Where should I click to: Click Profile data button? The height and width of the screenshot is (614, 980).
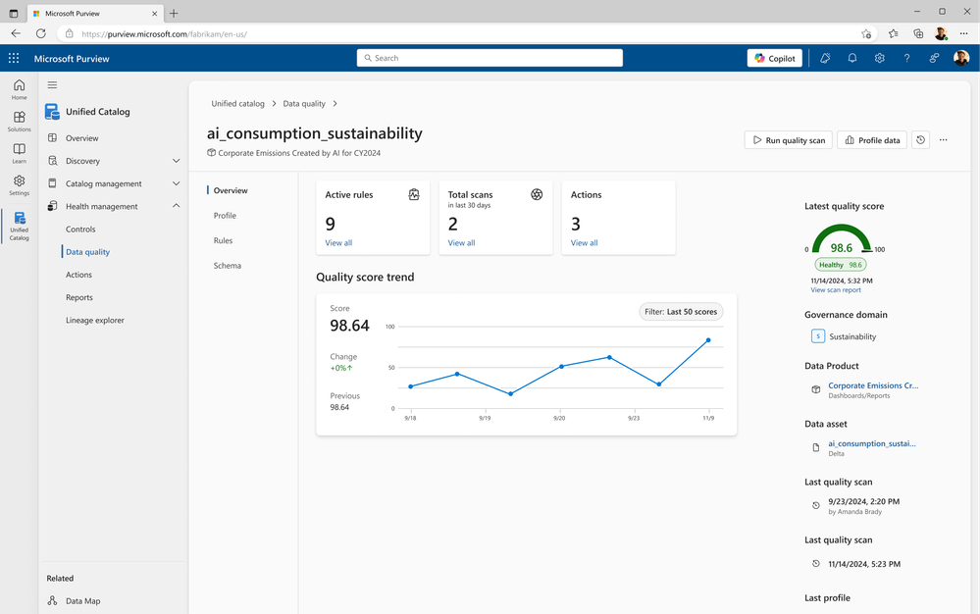[x=872, y=140]
